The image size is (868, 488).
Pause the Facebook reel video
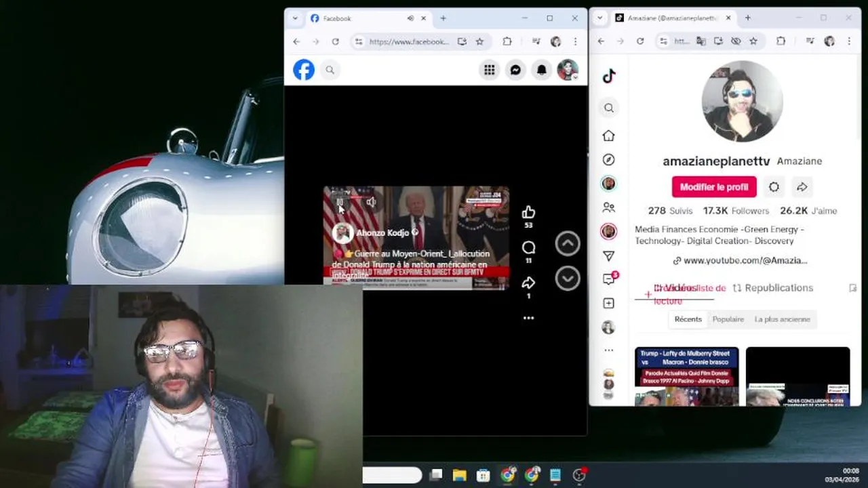(340, 201)
